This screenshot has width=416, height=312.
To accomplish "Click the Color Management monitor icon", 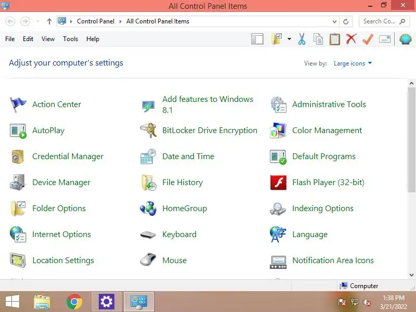I will 278,131.
